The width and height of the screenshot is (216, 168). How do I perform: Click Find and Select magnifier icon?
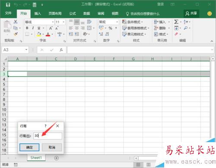(x=186, y=28)
